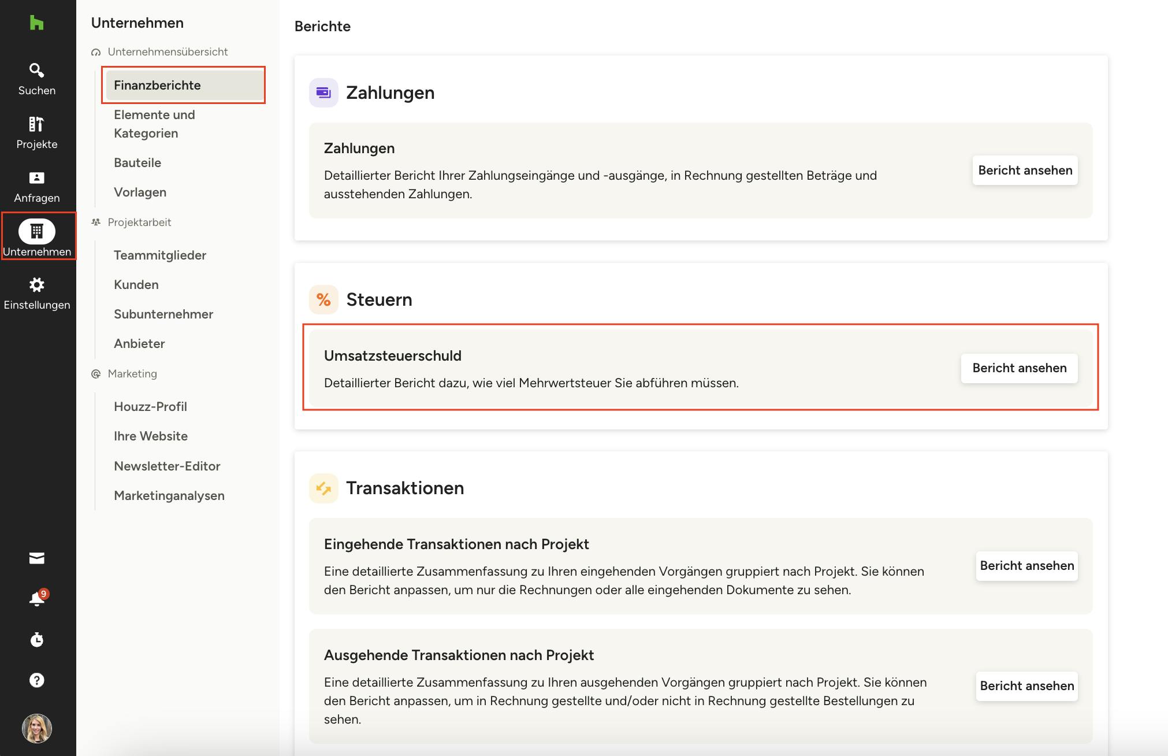View the Zahlungen report

pyautogui.click(x=1025, y=171)
